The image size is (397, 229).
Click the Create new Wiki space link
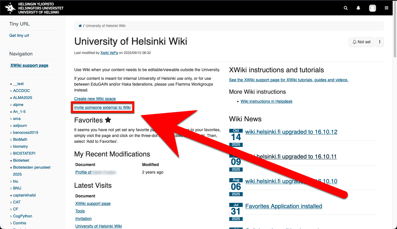pos(95,99)
